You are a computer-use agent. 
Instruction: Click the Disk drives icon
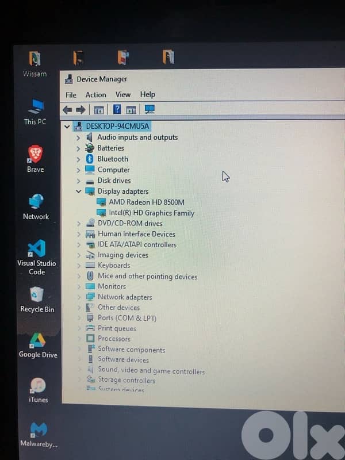click(90, 182)
